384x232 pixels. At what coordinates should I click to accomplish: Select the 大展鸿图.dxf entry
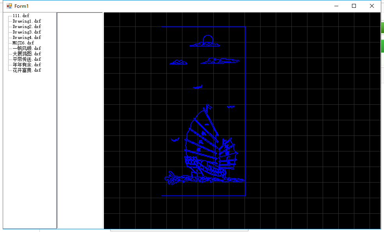point(27,54)
